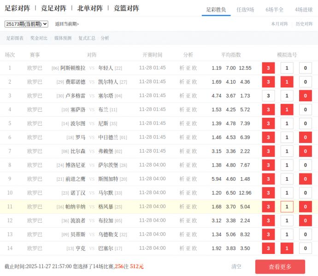Screen dimensions: 318x276
Task: Click 析 analysis link for 罗马 match
Action: (182, 137)
